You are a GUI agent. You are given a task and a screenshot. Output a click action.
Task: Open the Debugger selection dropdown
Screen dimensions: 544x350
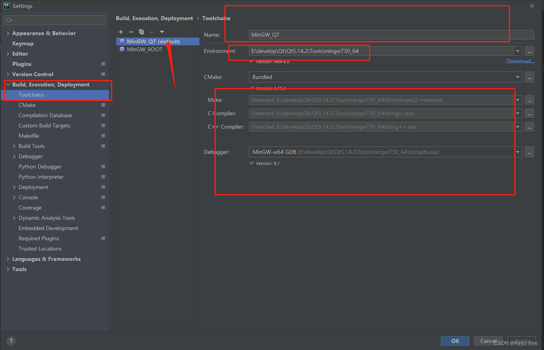tap(518, 152)
